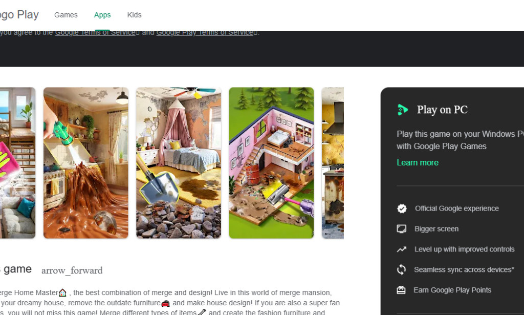Switch to the Games tab
The image size is (524, 315).
(x=65, y=15)
